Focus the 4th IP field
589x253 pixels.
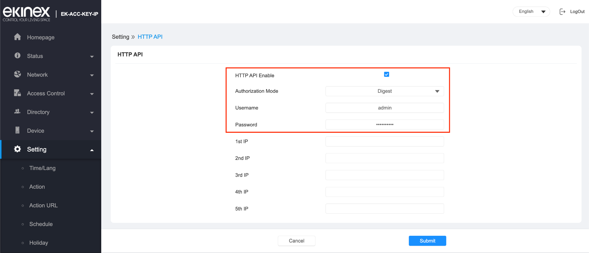[385, 192]
